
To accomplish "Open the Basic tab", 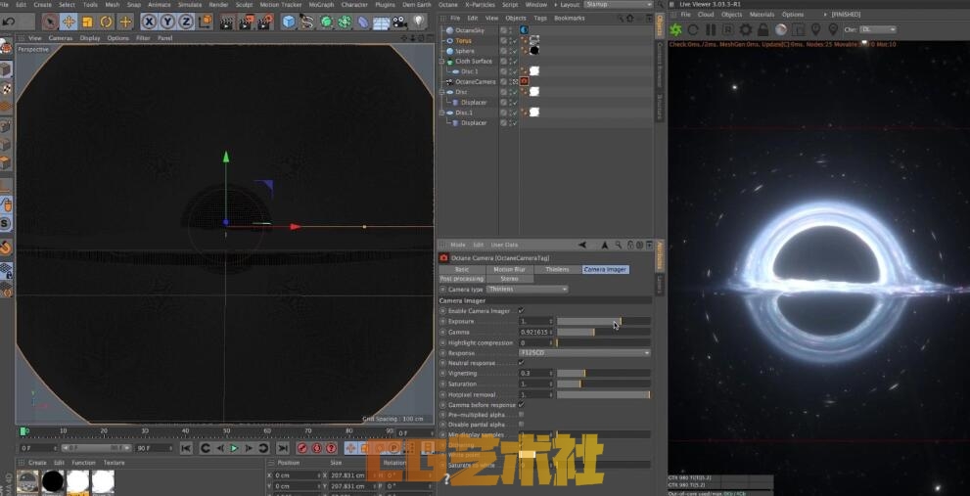I will coord(462,270).
